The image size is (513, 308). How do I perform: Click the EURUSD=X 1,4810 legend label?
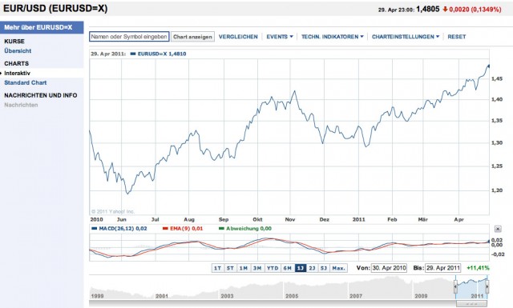click(x=159, y=54)
